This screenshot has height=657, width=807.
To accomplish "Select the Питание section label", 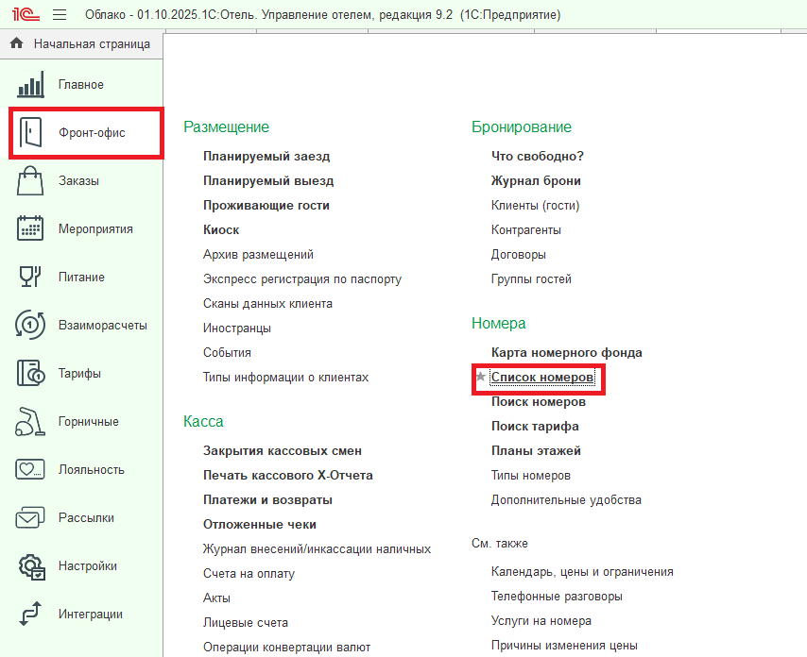I will tap(81, 277).
